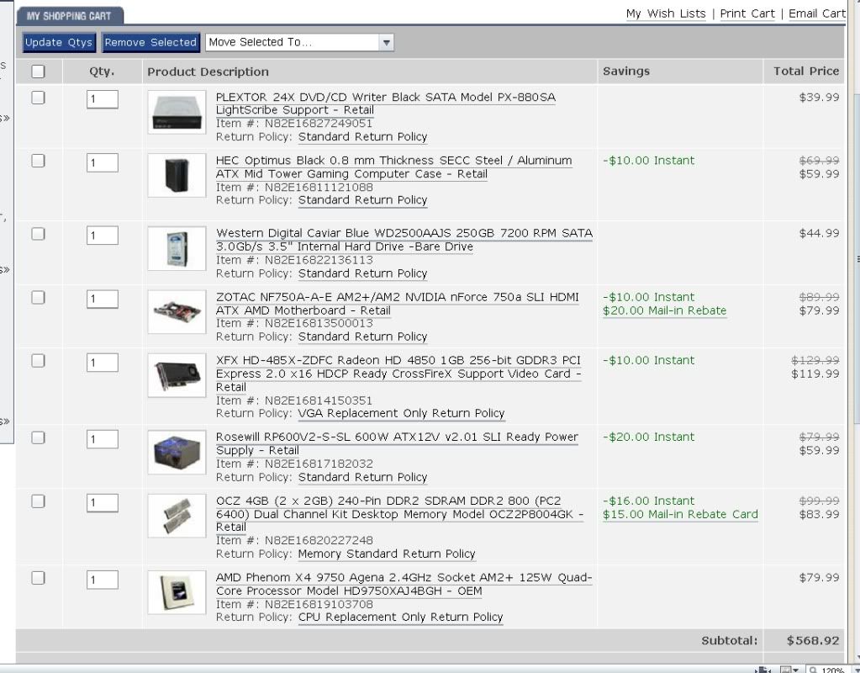
Task: Open the OCZ memory kit thumbnail
Action: tap(176, 515)
